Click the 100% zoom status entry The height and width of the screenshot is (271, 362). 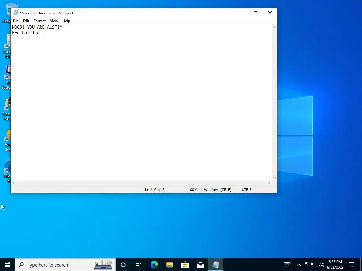[x=193, y=190]
